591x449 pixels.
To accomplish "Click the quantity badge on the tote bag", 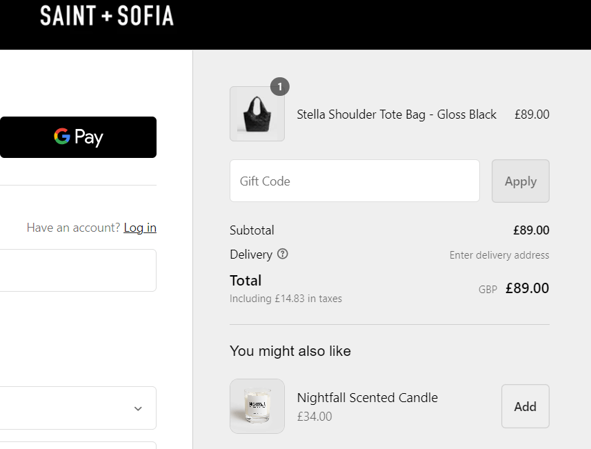I will (x=279, y=86).
